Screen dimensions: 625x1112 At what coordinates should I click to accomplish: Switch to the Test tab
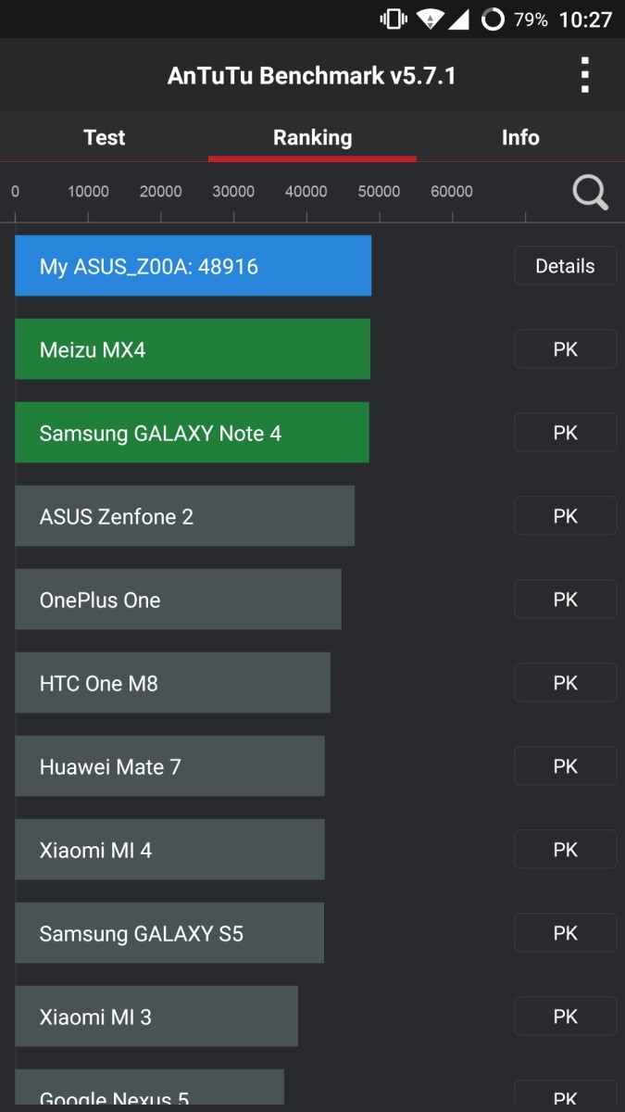point(104,137)
